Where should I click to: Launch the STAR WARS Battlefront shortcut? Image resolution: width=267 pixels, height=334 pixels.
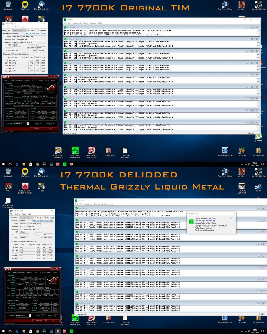[242, 188]
